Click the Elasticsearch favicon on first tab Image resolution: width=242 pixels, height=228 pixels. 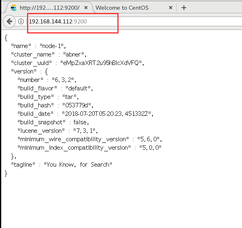[14, 8]
